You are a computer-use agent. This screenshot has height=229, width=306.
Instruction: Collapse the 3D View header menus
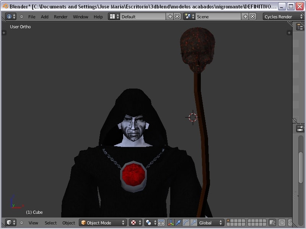coord(21,223)
